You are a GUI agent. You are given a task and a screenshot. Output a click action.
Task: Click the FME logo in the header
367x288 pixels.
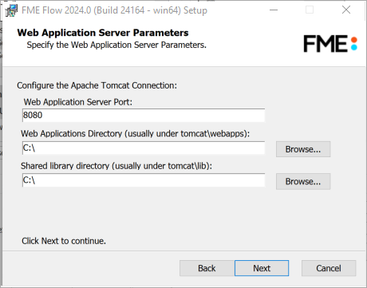click(x=330, y=44)
